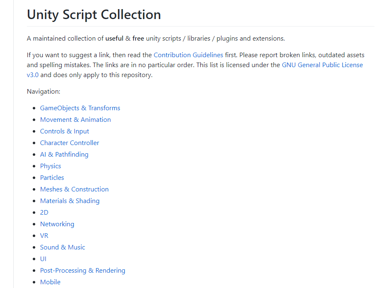The width and height of the screenshot is (379, 288).
Task: Open Controls & Input section
Action: point(65,131)
